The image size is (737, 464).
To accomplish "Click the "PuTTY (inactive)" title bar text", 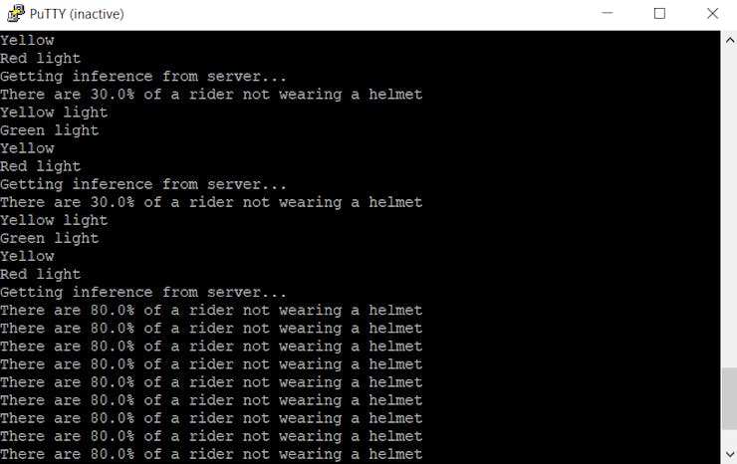I will pos(77,14).
